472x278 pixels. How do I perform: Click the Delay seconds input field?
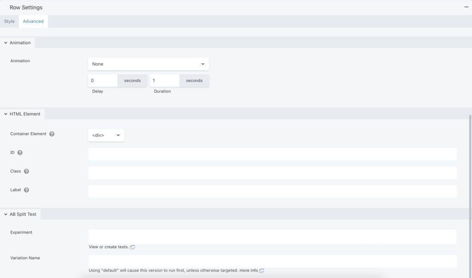[x=102, y=80]
